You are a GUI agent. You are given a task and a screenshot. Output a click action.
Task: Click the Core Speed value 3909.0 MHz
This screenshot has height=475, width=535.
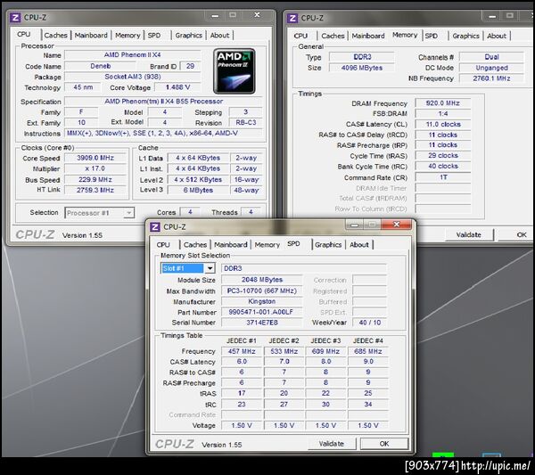95,158
